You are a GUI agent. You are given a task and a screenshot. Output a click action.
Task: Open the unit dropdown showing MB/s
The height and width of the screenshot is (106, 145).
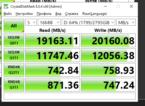(126, 22)
